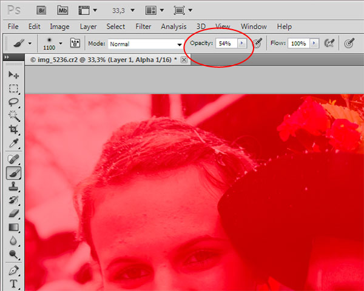Click the Flow field showing 100%
The width and height of the screenshot is (364, 291).
[x=298, y=44]
